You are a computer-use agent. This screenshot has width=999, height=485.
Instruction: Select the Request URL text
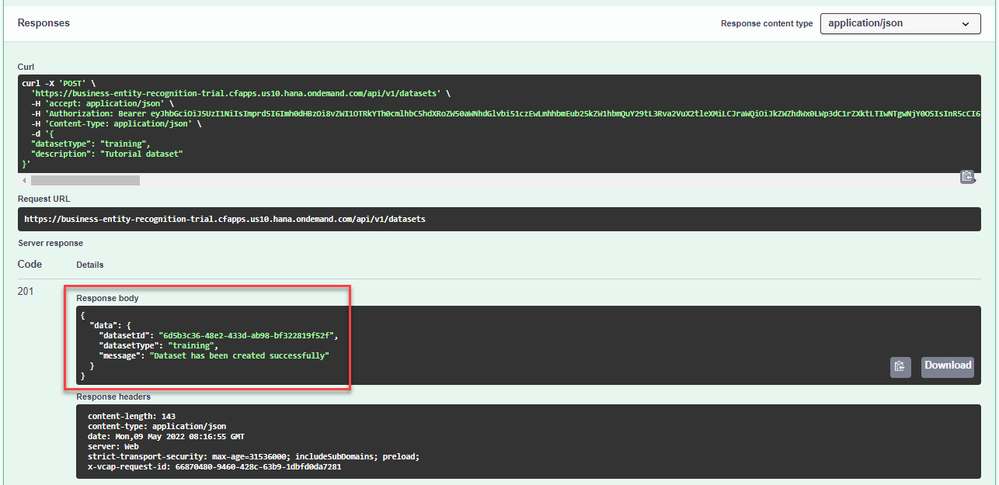(x=225, y=220)
